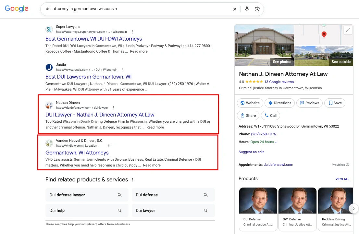Start voice search with microphone icon
Image resolution: width=359 pixels, height=234 pixels.
[x=247, y=9]
